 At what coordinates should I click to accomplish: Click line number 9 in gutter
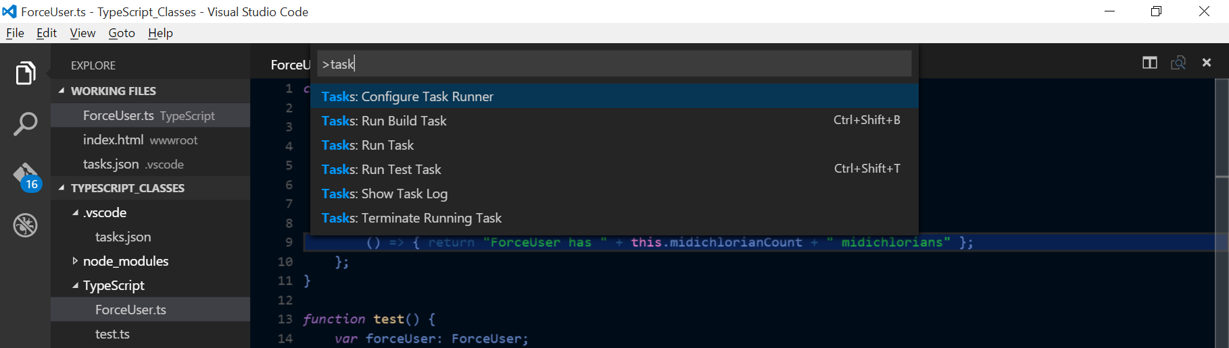(x=289, y=242)
